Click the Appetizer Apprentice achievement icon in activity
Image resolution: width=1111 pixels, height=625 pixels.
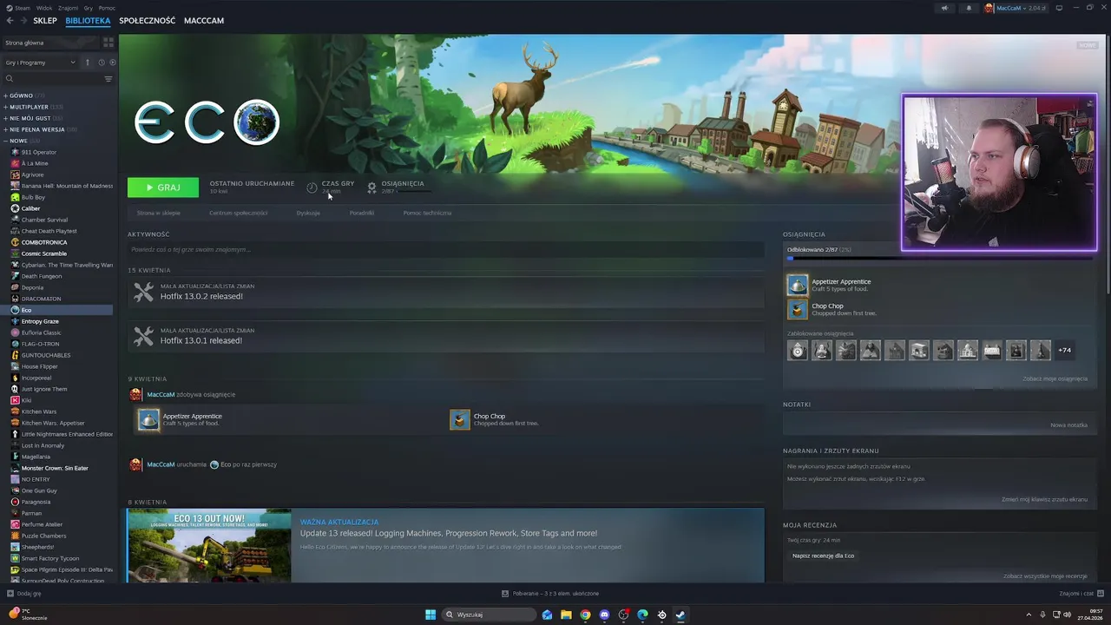(148, 420)
